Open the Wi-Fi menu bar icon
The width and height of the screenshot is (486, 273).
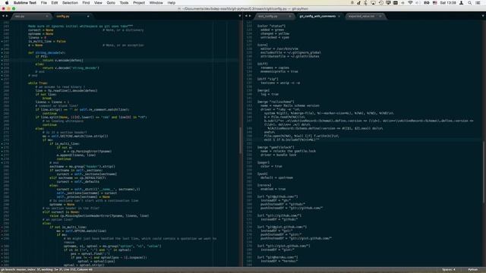(410, 3)
